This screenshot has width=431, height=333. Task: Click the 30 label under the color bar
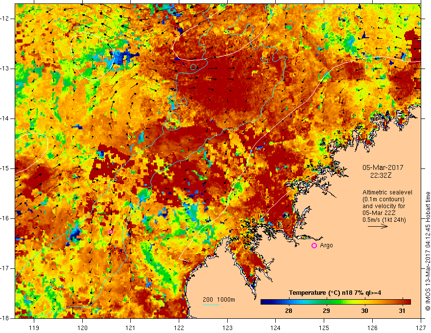point(364,311)
